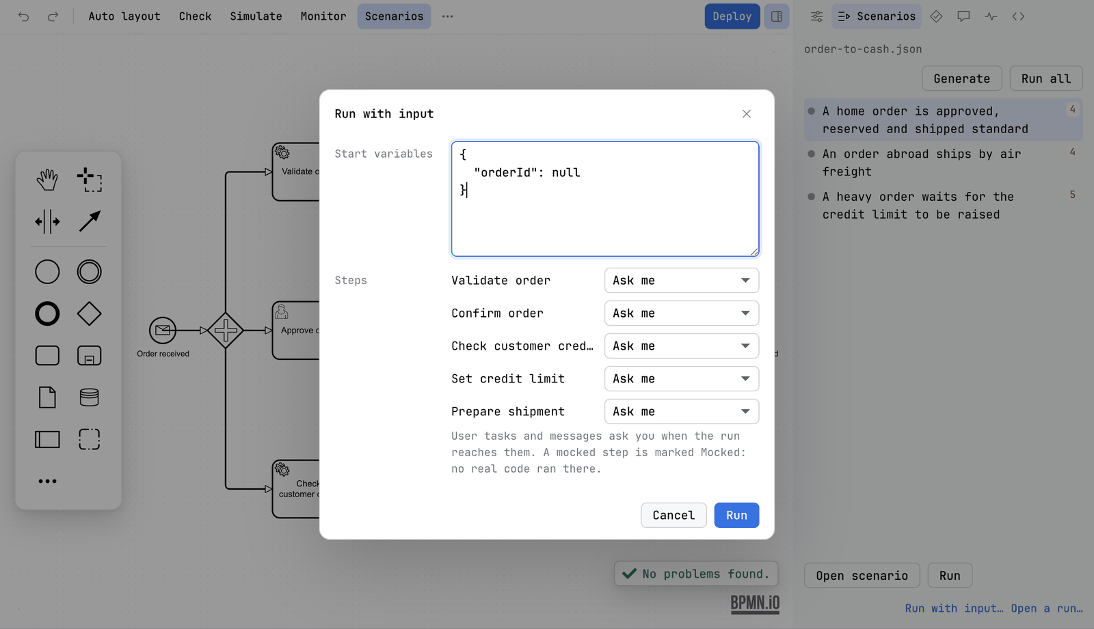
Task: Switch to the Scenarios tab in right panel
Action: [877, 16]
